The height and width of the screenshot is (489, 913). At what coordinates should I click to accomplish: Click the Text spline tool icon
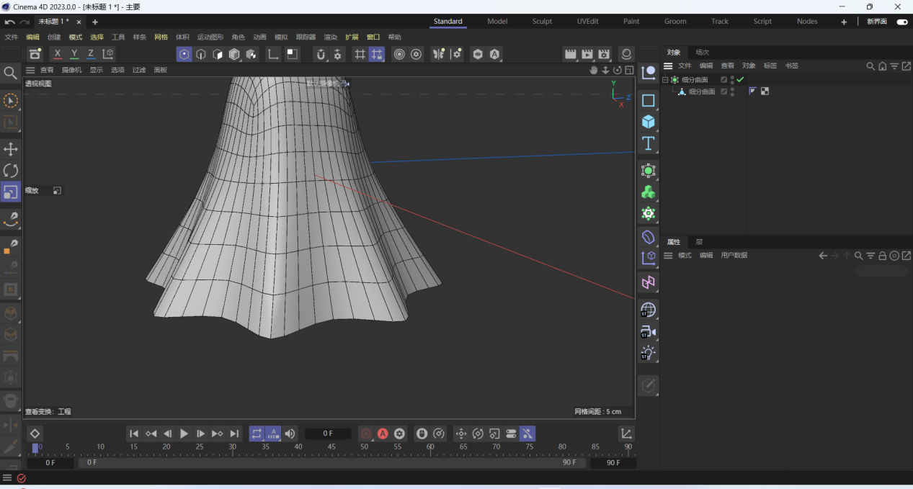tap(649, 143)
